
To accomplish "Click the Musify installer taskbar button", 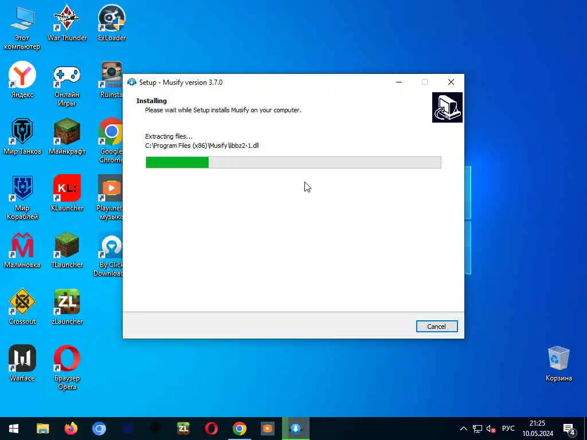I will pos(296,429).
